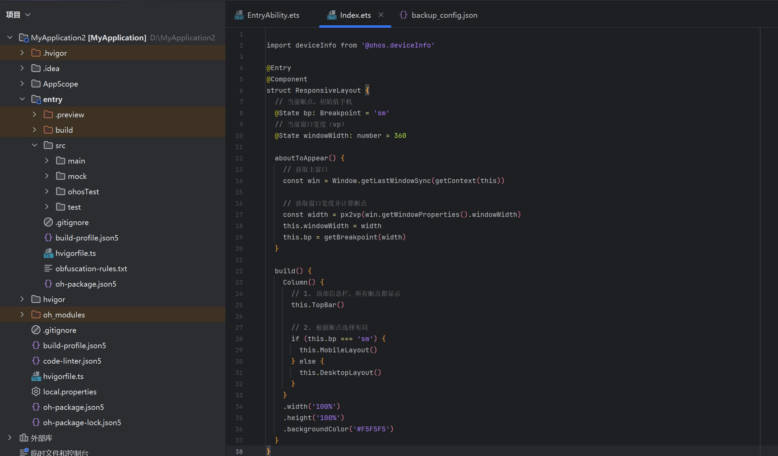
Task: Expand the ohosTest folder
Action: click(x=47, y=191)
